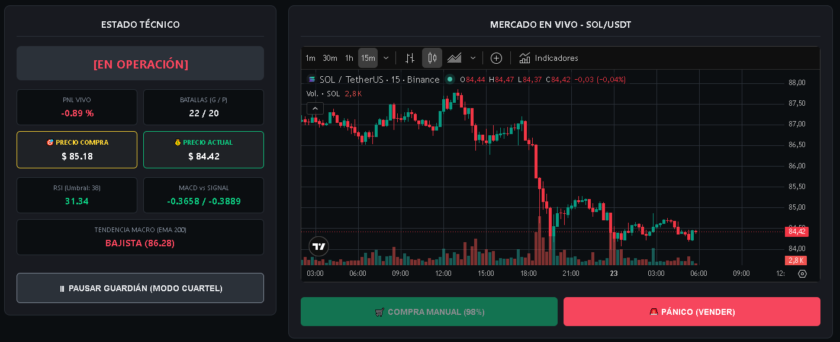
Task: Click the Compra Manual (98%) button
Action: point(429,311)
